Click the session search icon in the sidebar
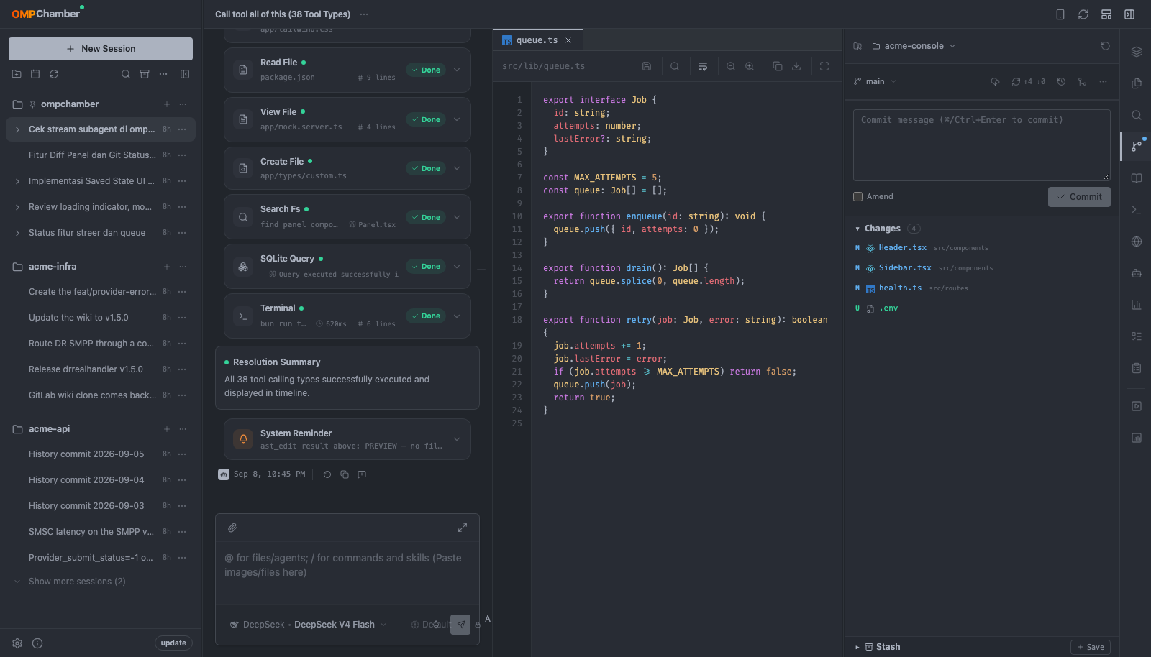The width and height of the screenshot is (1151, 657). (126, 74)
